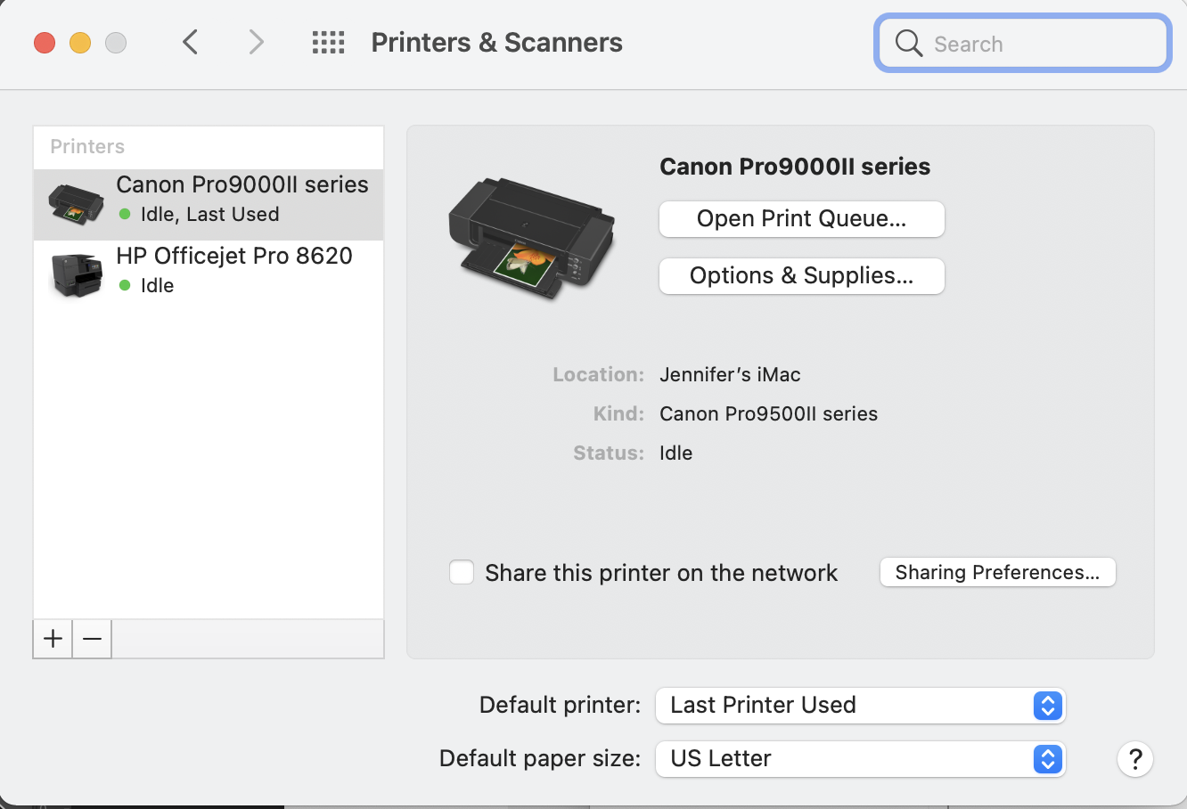Enable sharing this printer on the network
Screen dimensions: 1187x809
[x=462, y=572]
